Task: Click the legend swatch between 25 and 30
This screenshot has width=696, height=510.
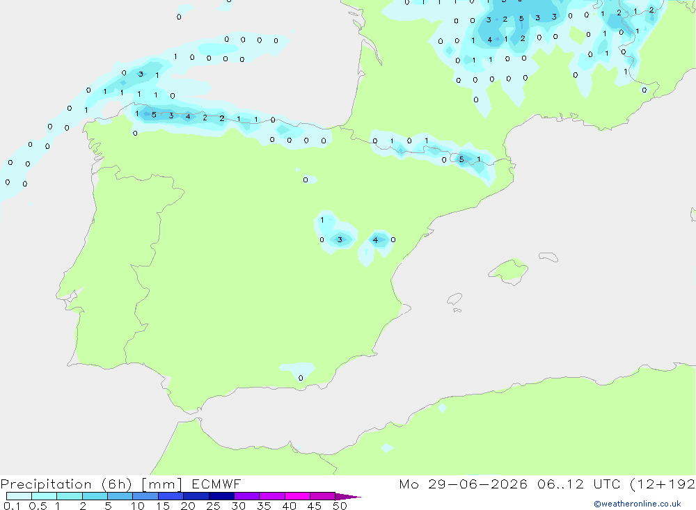Action: pos(221,496)
